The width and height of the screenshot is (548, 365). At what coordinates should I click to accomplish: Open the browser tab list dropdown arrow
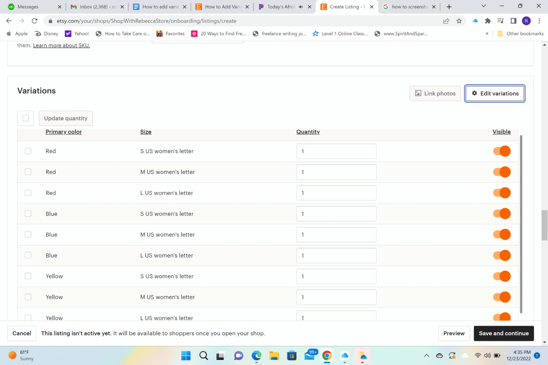coord(483,6)
